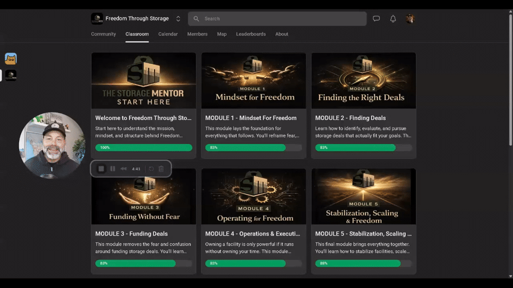
Task: Click the Freedom Through Storage logo
Action: pos(97,18)
